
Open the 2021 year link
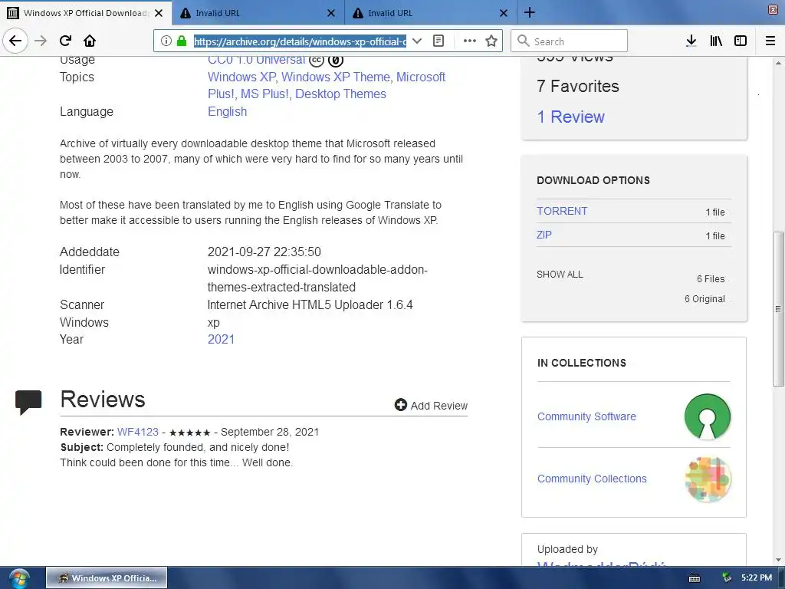221,340
